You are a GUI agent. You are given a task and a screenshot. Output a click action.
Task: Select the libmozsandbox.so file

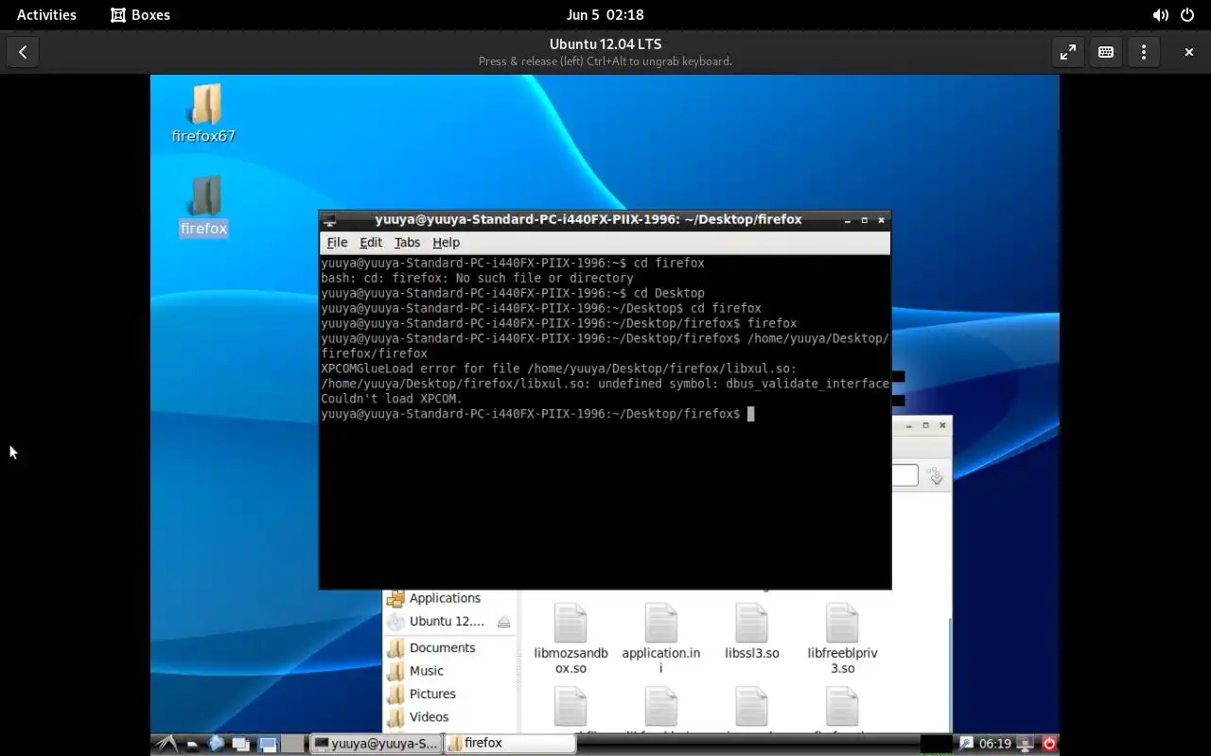570,639
